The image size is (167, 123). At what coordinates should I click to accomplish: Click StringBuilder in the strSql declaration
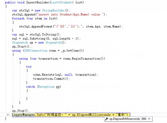53,10
